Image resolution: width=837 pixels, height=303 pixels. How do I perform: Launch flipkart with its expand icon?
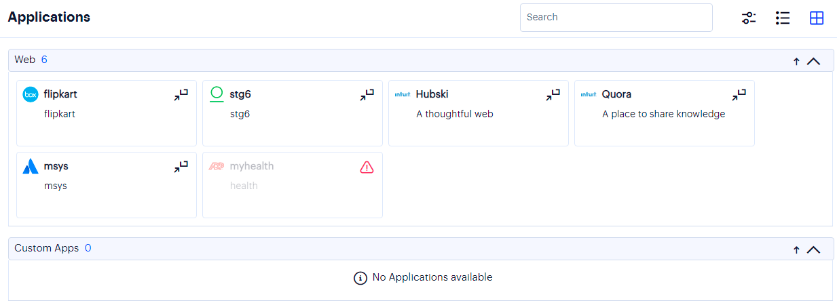tap(181, 95)
